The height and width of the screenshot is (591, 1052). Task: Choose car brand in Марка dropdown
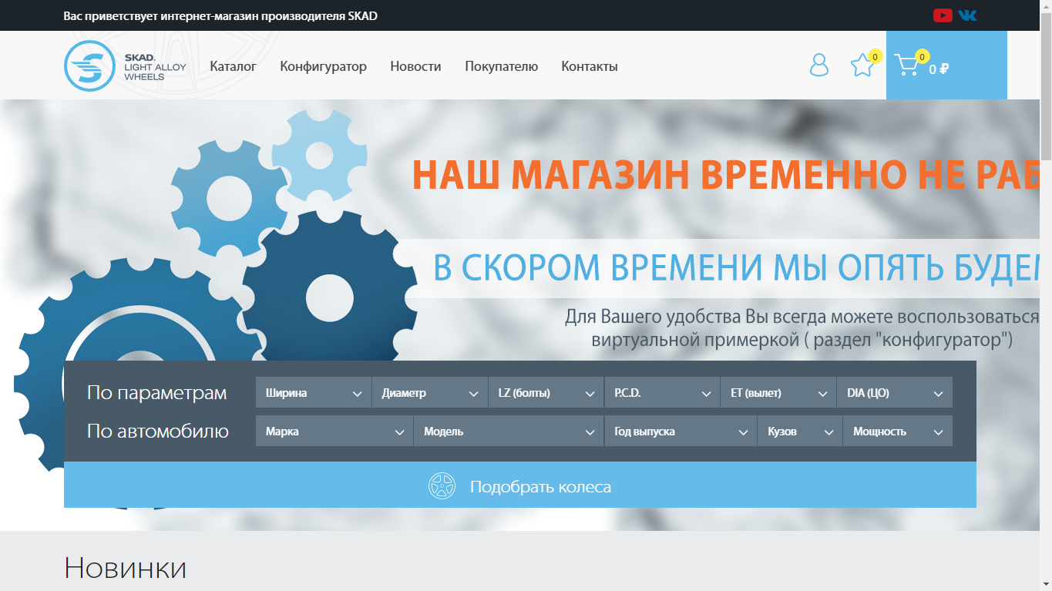pyautogui.click(x=334, y=431)
